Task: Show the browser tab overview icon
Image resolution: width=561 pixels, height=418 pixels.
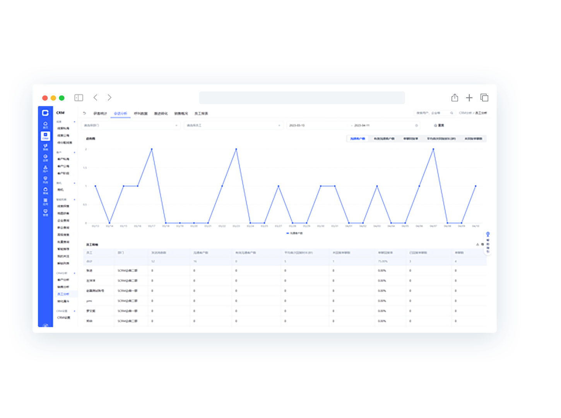Action: pyautogui.click(x=484, y=98)
